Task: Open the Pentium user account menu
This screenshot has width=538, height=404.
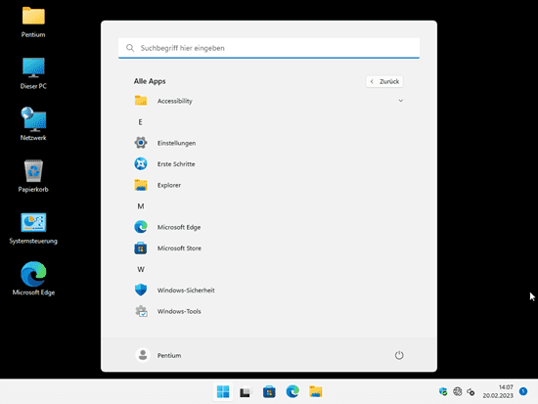Action: [158, 355]
